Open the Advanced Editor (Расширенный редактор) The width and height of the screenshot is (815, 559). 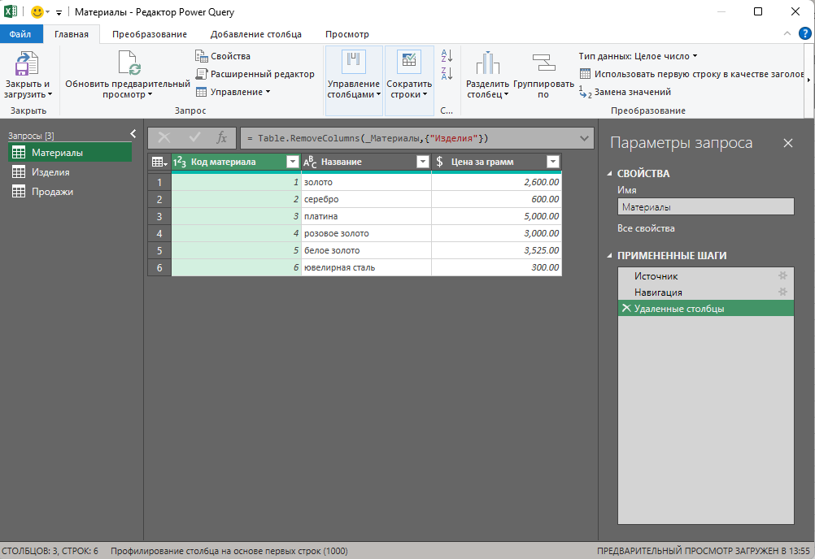[x=255, y=74]
